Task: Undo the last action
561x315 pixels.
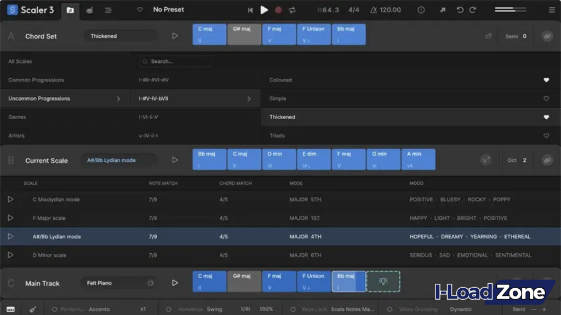Action: click(x=460, y=10)
